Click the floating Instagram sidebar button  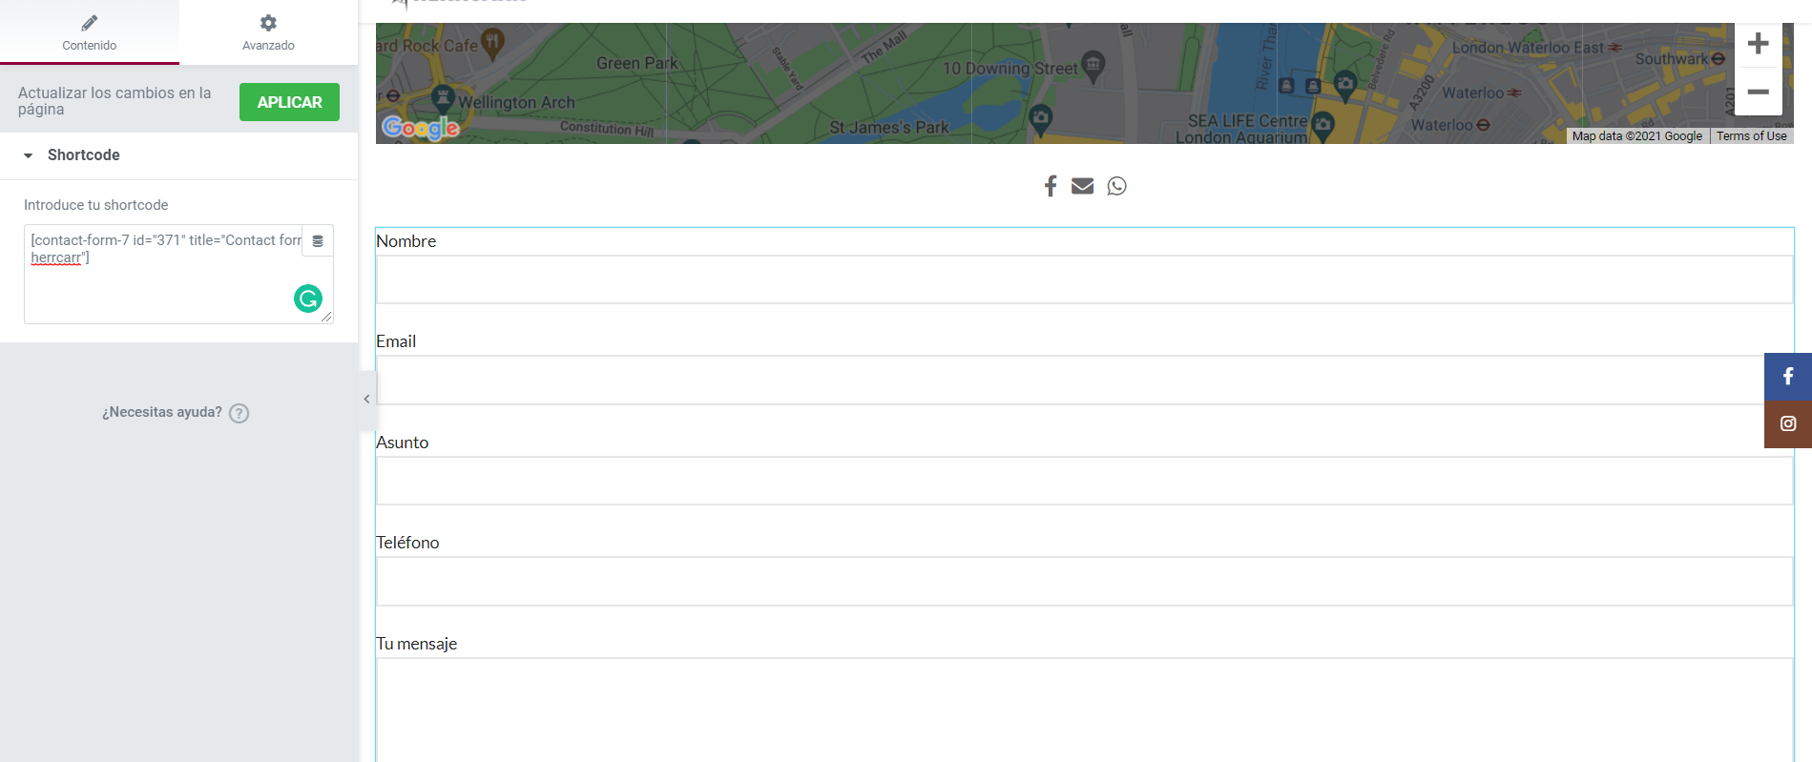[1787, 423]
